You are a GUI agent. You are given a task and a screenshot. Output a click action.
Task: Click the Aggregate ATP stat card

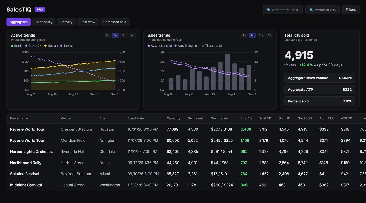[320, 89]
